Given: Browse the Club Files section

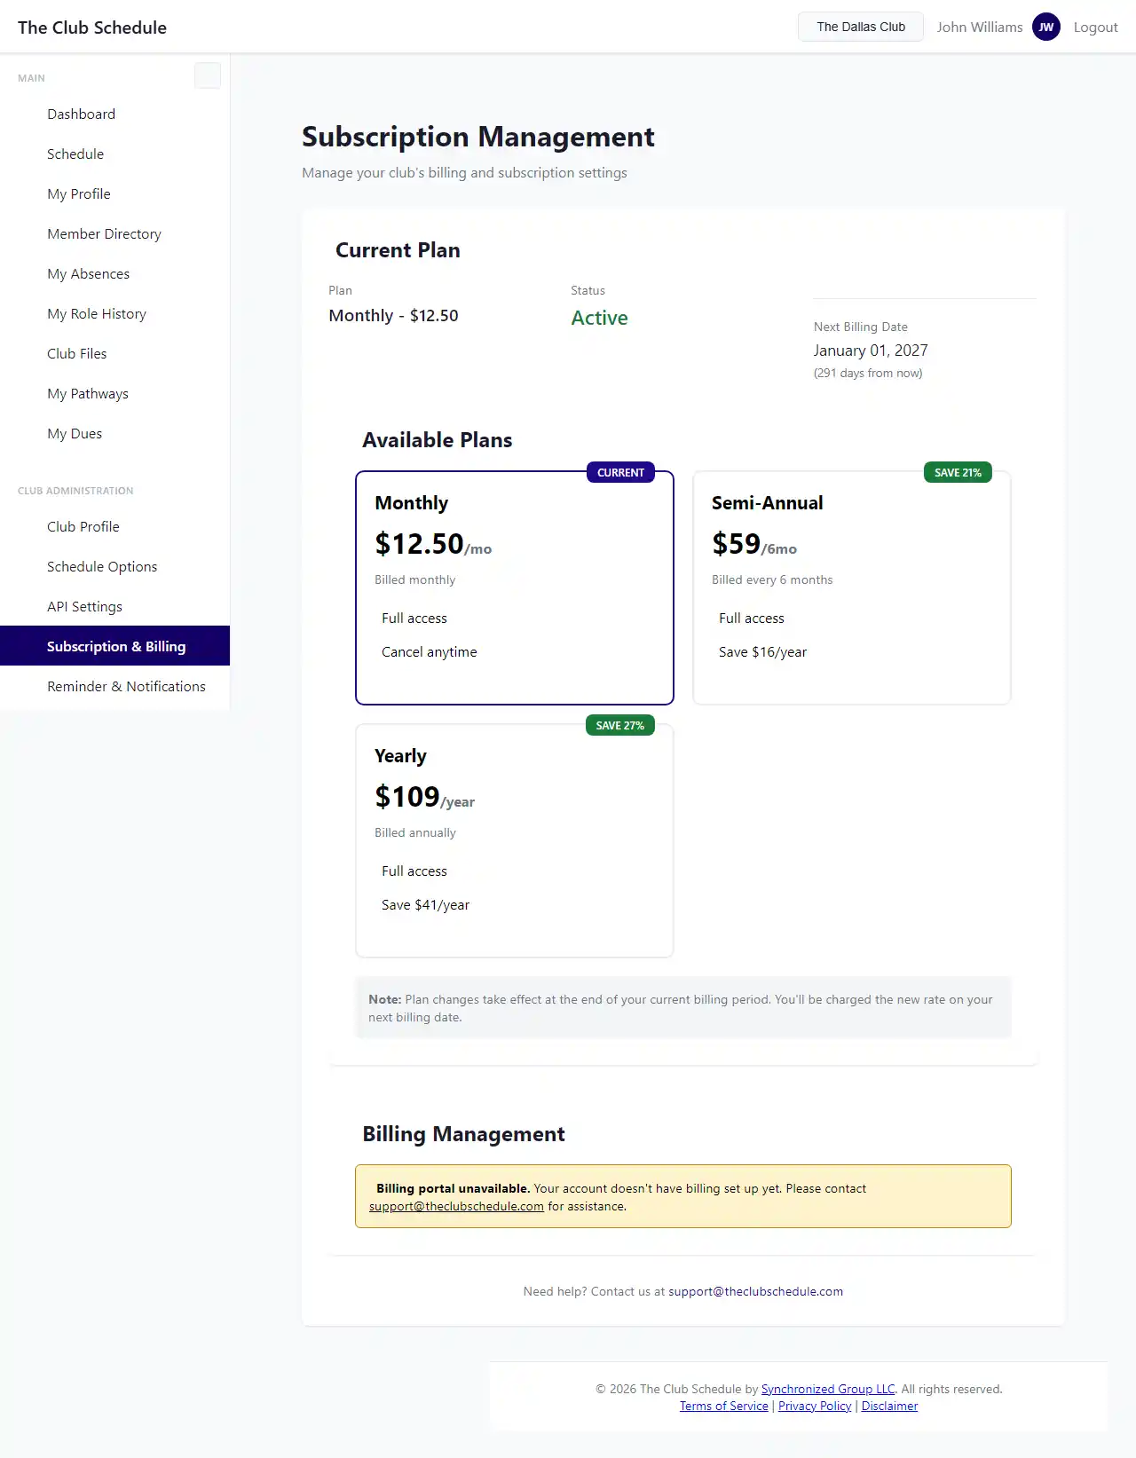Looking at the screenshot, I should pyautogui.click(x=76, y=353).
